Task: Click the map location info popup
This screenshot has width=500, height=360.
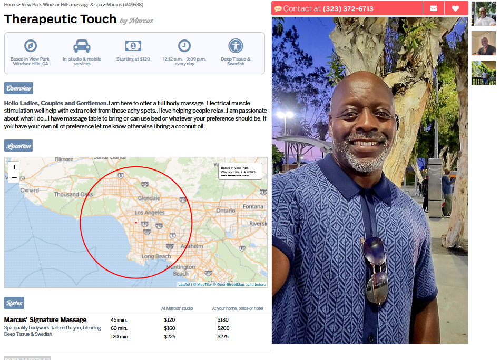Action: pos(240,172)
